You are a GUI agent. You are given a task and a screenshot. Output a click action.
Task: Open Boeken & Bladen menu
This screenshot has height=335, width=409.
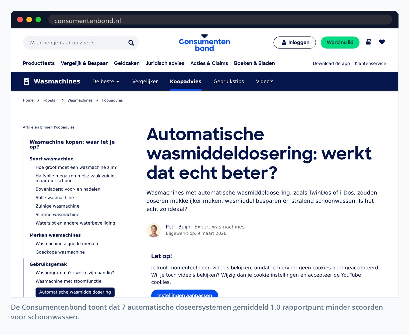pos(255,63)
